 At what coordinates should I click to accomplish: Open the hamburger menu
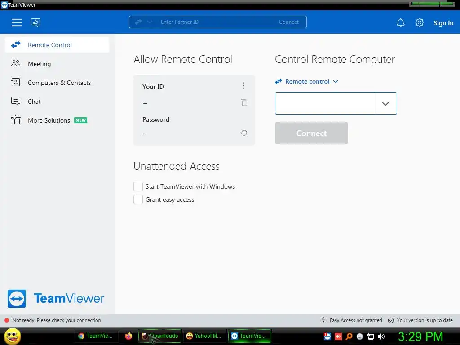click(x=17, y=22)
